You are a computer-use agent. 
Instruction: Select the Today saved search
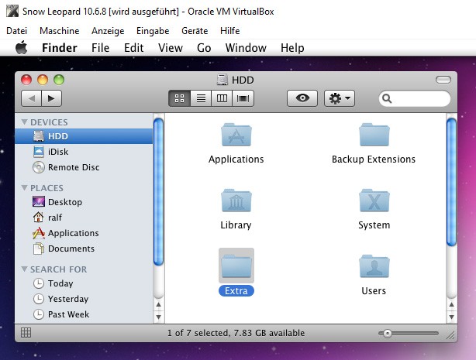pyautogui.click(x=84, y=283)
